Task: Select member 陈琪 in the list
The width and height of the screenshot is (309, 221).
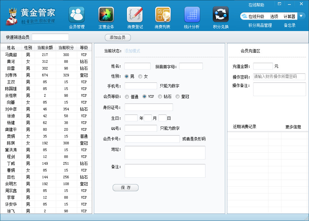Action: (x=46, y=143)
